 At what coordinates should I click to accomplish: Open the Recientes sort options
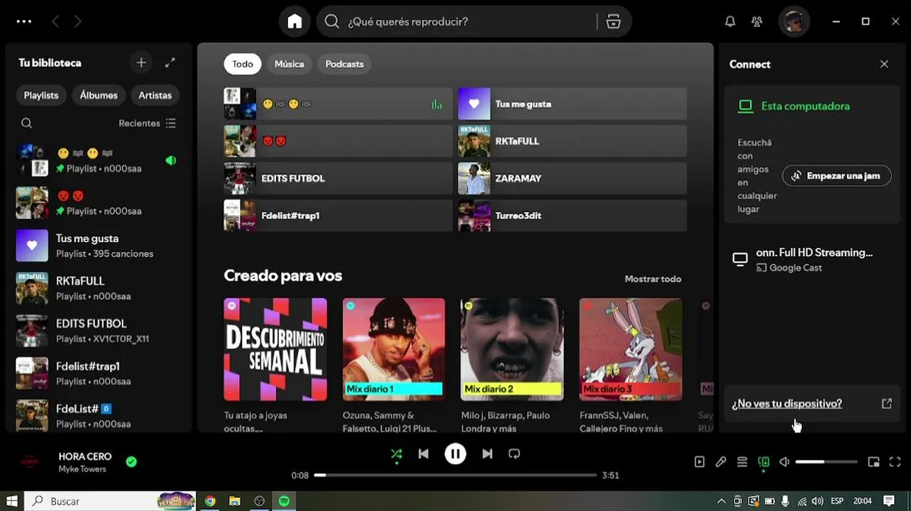(x=147, y=123)
